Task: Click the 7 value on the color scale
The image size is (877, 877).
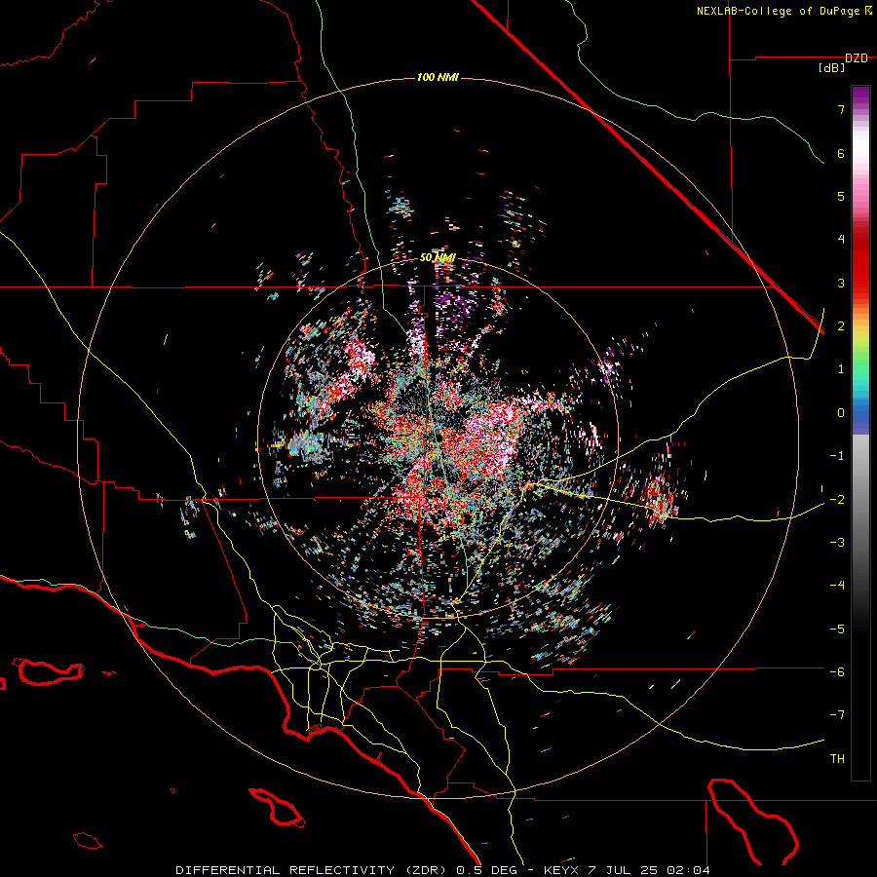Action: point(841,109)
